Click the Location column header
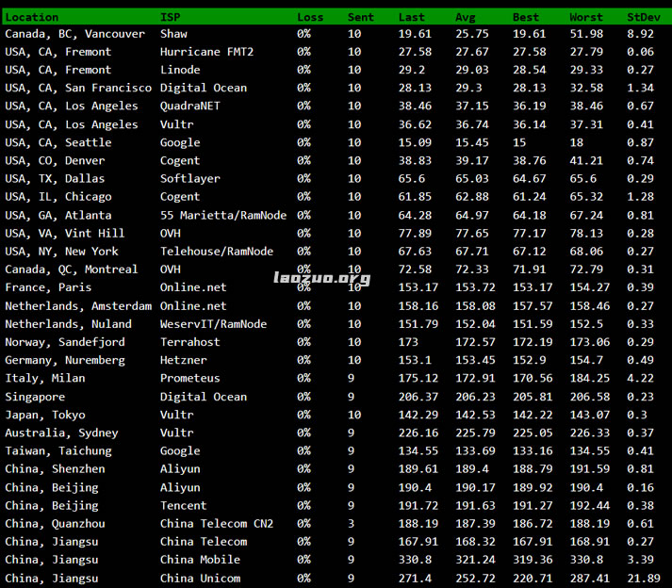The height and width of the screenshot is (588, 672). click(x=32, y=17)
